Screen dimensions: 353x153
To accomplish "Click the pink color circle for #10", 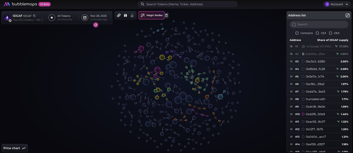I will click(x=303, y=114).
